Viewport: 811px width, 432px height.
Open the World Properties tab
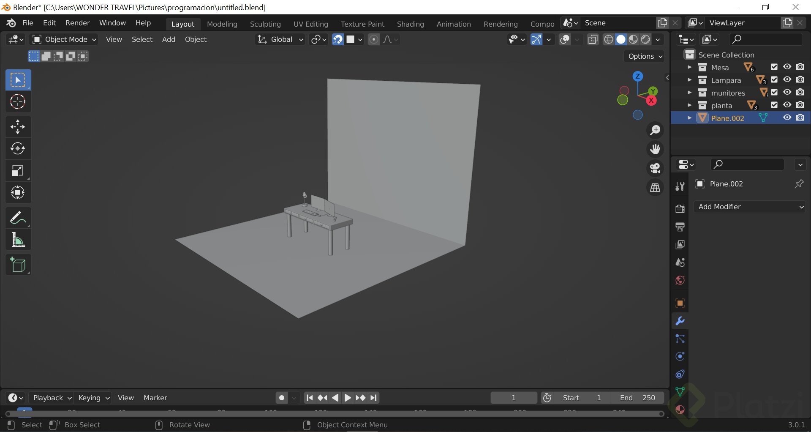[x=679, y=280]
